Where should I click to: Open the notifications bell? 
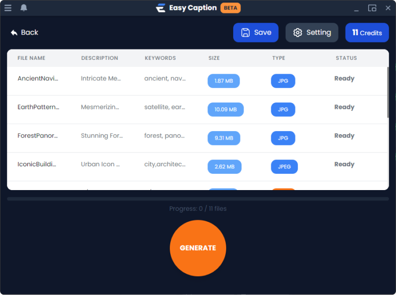[x=24, y=8]
